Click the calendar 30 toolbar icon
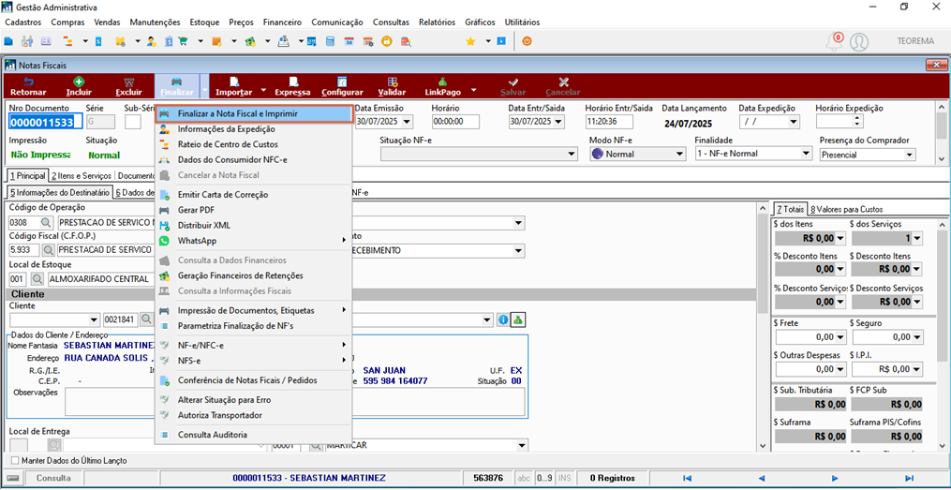Image resolution: width=951 pixels, height=490 pixels. pyautogui.click(x=349, y=41)
